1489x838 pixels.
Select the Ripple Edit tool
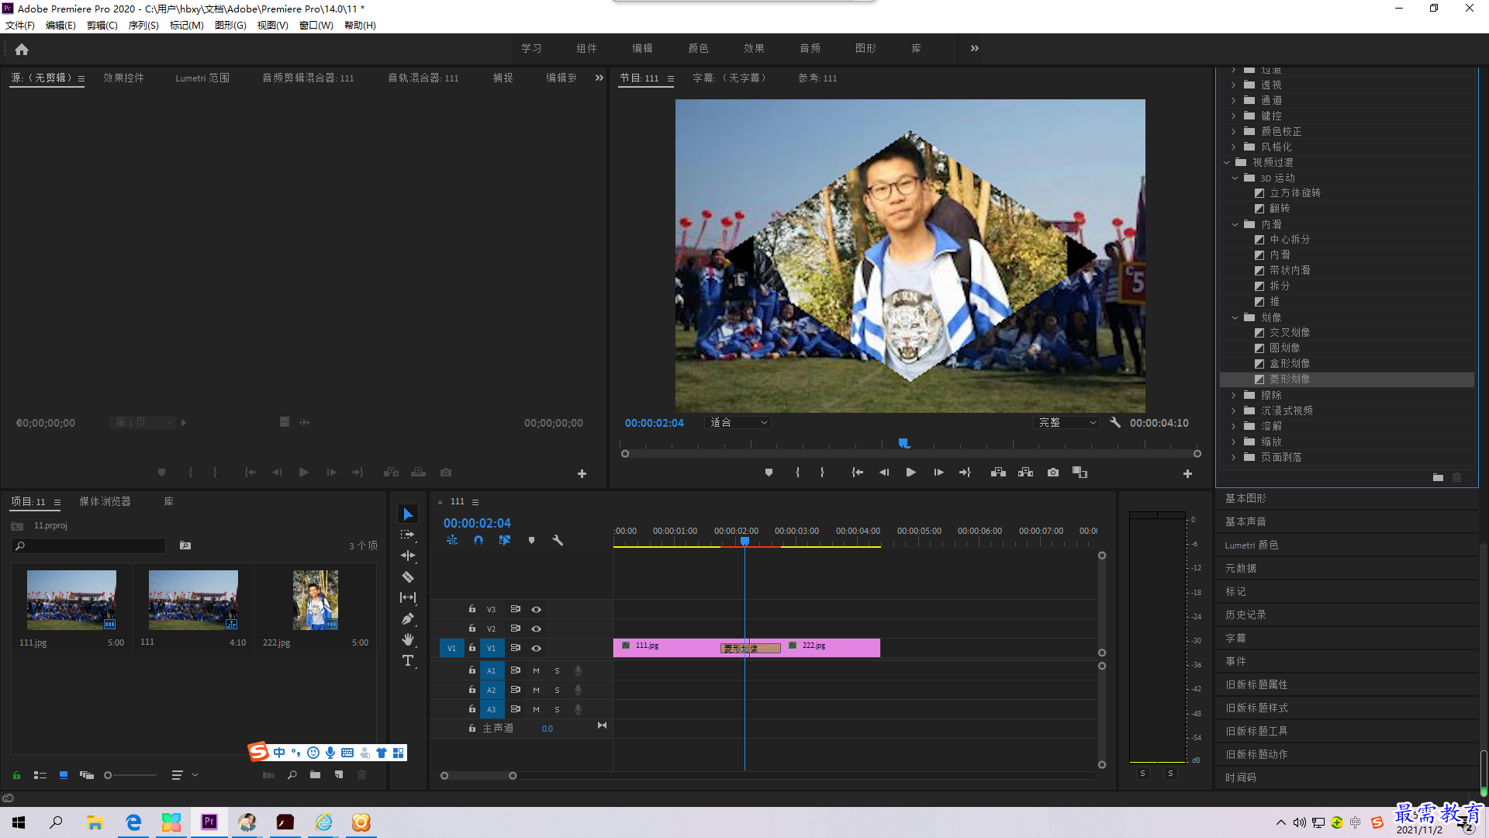(x=408, y=556)
